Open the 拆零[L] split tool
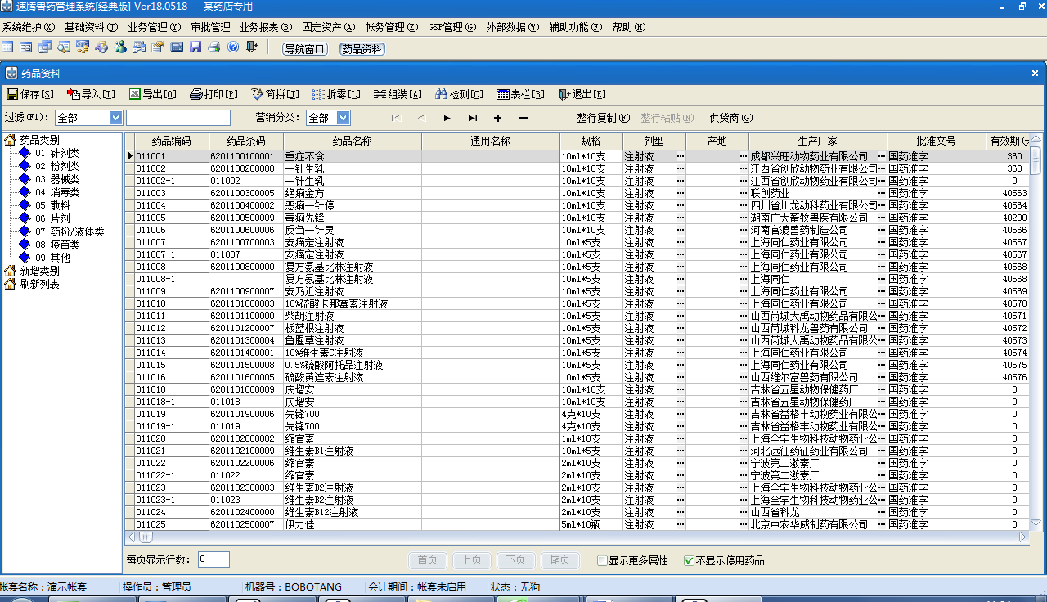Image resolution: width=1047 pixels, height=602 pixels. click(336, 94)
